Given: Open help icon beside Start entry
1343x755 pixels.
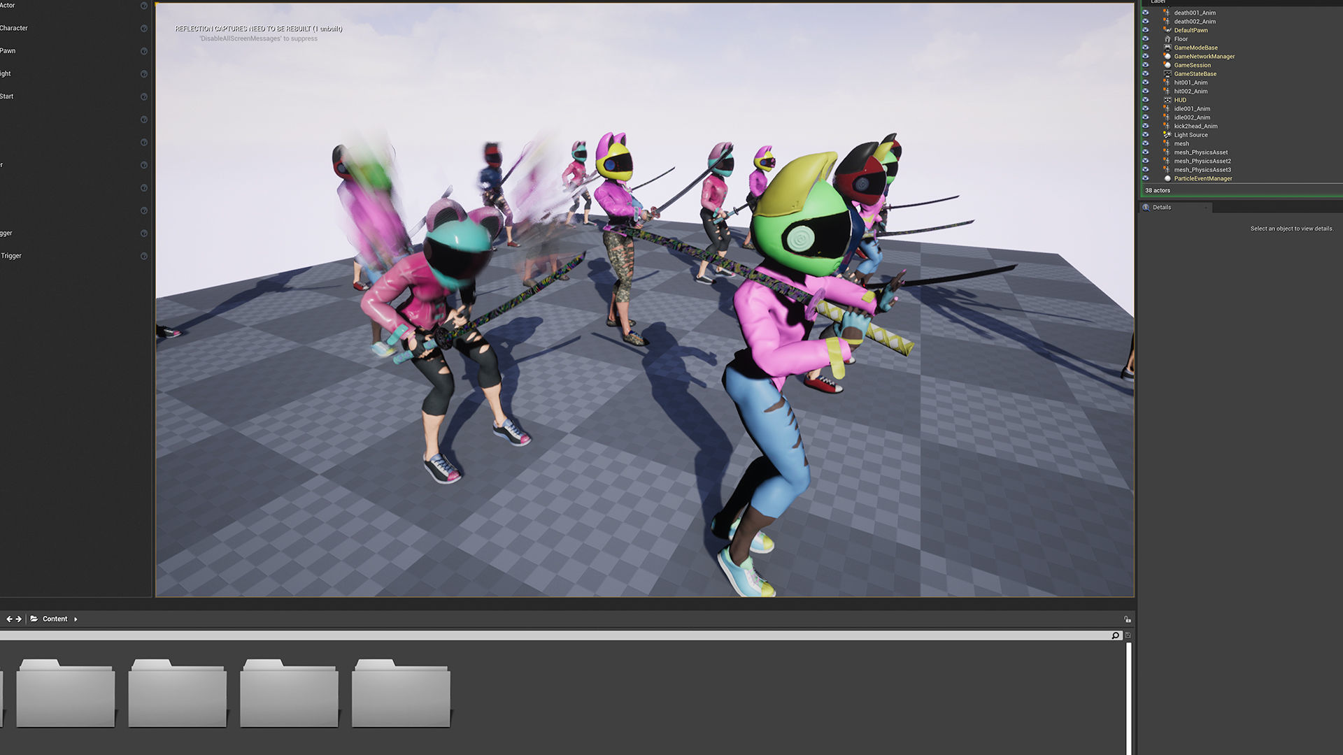Looking at the screenshot, I should (x=144, y=96).
